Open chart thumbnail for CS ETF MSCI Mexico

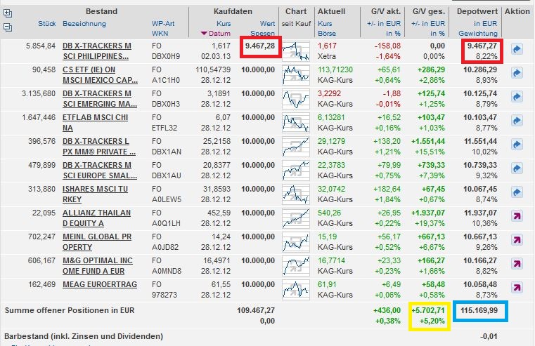[296, 75]
